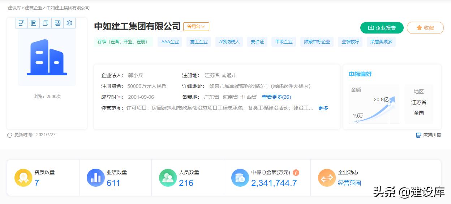
Task: Open total bid amount 2,341,744.7
Action: pyautogui.click(x=274, y=183)
